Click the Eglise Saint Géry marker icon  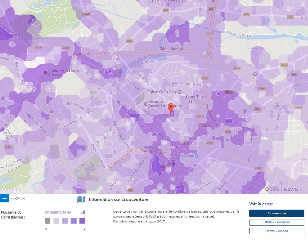[144, 92]
